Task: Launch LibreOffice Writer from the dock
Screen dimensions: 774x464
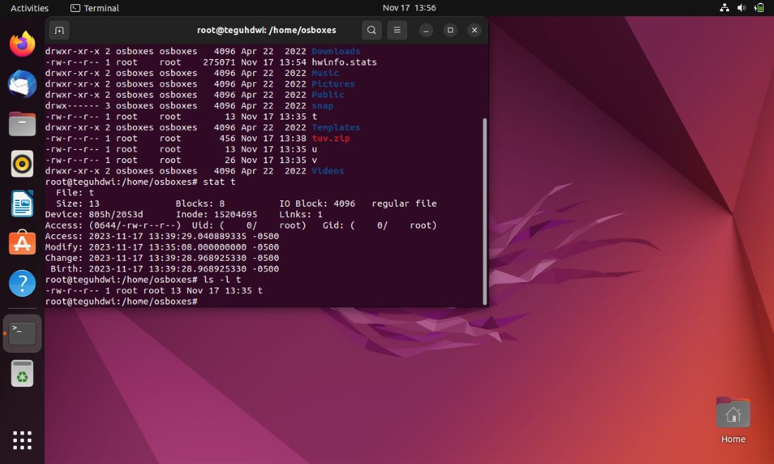Action: coord(23,203)
